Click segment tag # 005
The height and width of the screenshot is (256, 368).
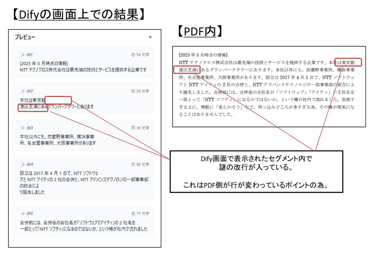[27, 214]
